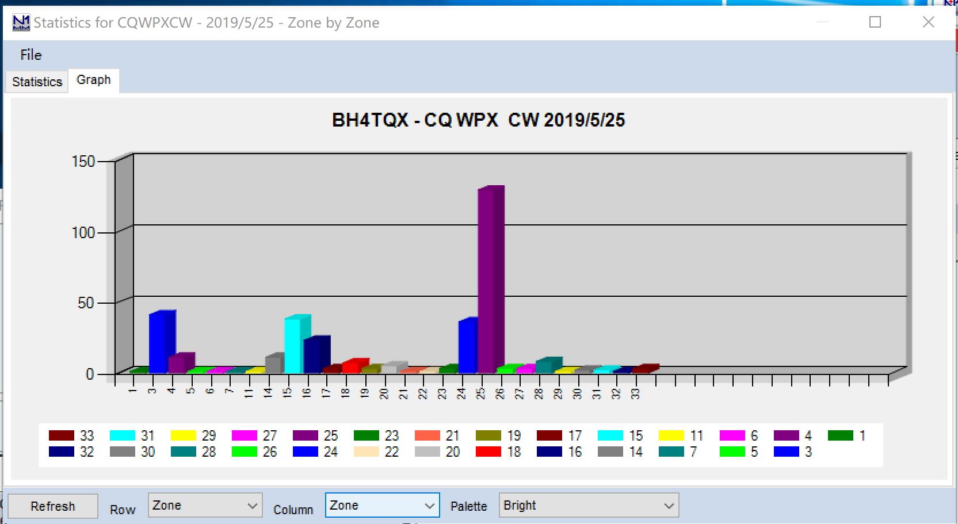The image size is (958, 524).
Task: Click teal legend swatch for zone 28
Action: (x=184, y=452)
